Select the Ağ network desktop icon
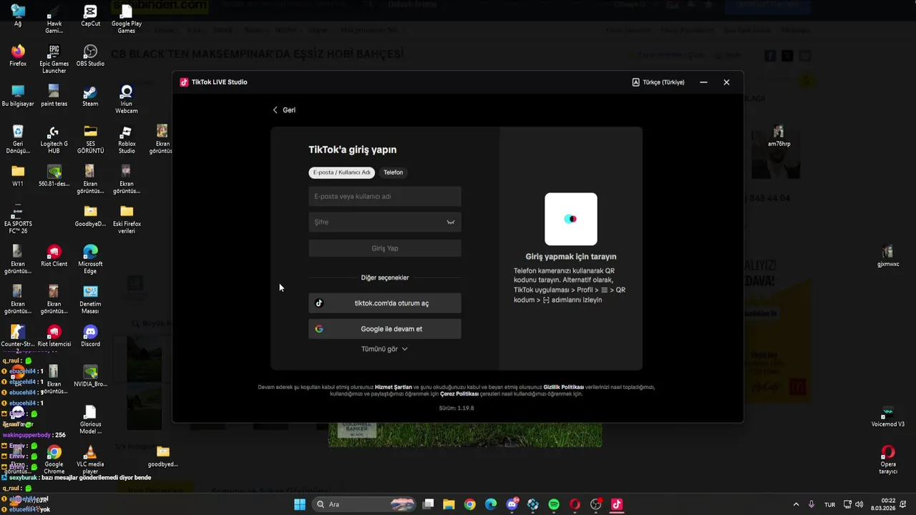The width and height of the screenshot is (916, 515). point(18,16)
